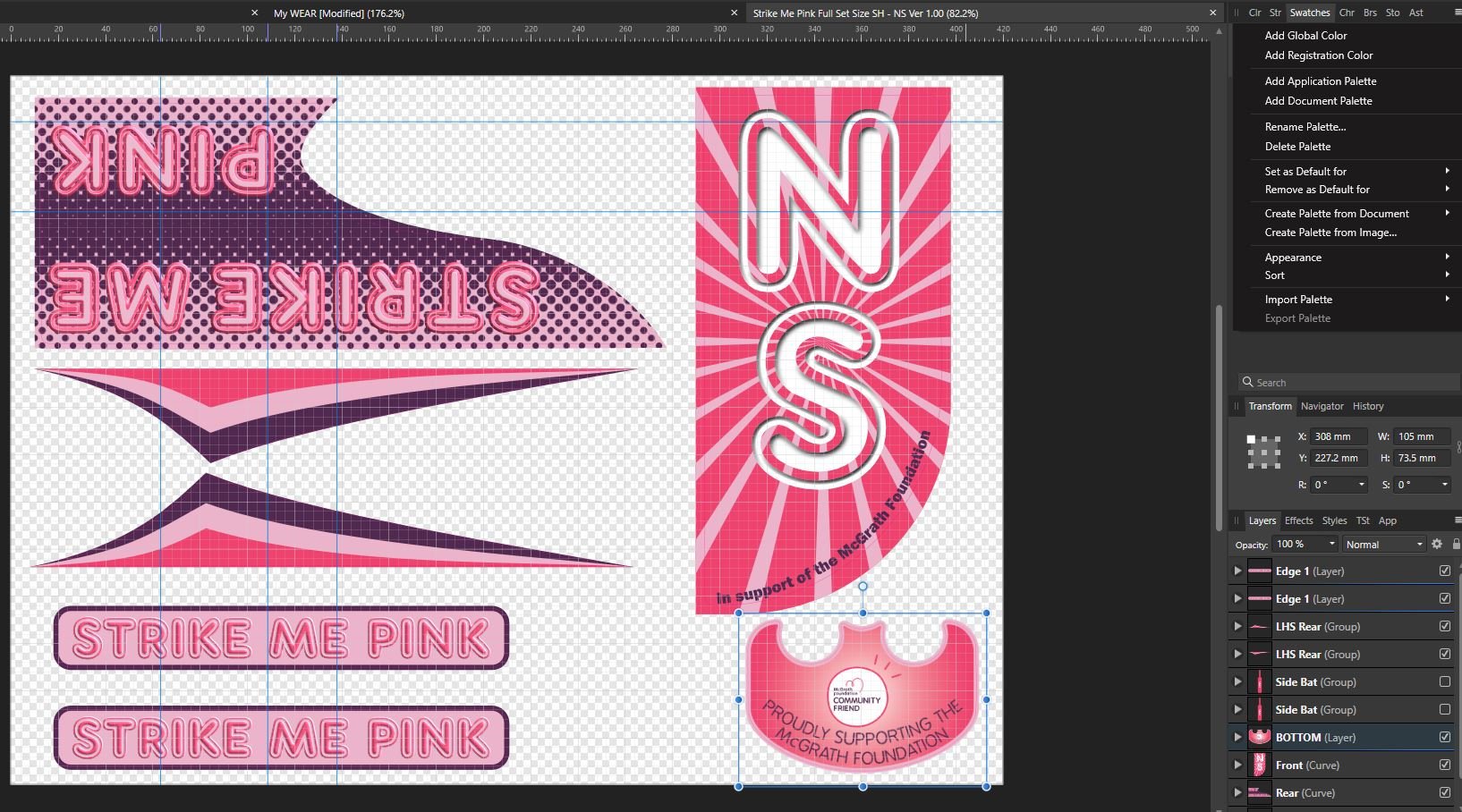
Task: Open the History tab
Action: point(1367,406)
